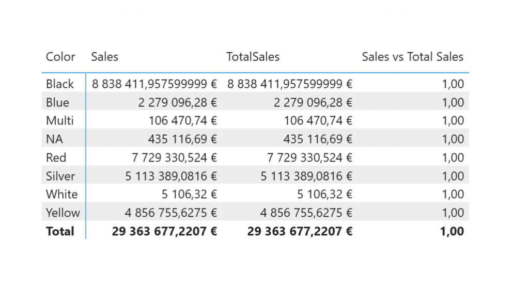Click the Sales column grand total value
The height and width of the screenshot is (303, 529).
tap(164, 231)
